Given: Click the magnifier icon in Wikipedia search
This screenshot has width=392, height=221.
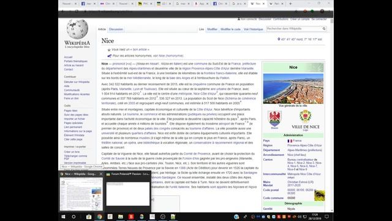Looking at the screenshot, I should click(324, 29).
